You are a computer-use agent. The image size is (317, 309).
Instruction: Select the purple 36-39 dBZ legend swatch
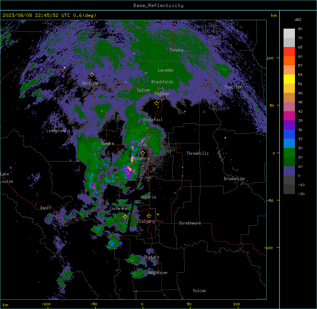point(289,125)
